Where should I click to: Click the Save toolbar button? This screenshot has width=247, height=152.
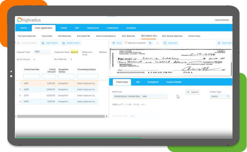point(117,43)
